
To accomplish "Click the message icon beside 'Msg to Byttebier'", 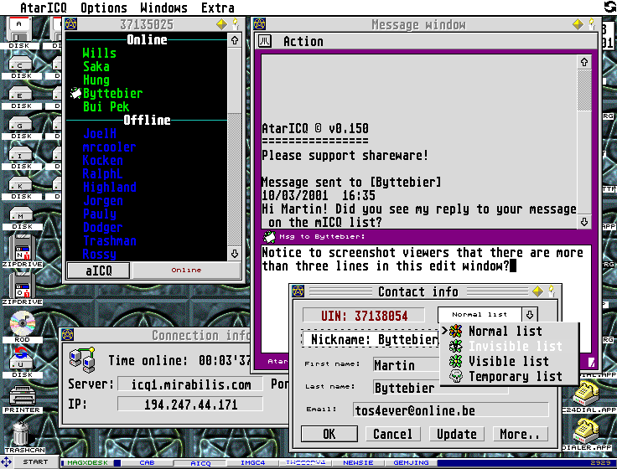I will 270,237.
